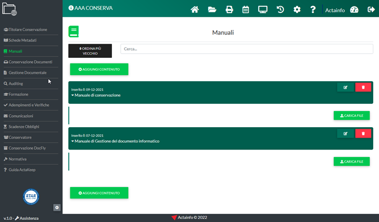The width and height of the screenshot is (379, 222).
Task: Toggle Ordina più vecchio sort button
Action: tap(90, 51)
